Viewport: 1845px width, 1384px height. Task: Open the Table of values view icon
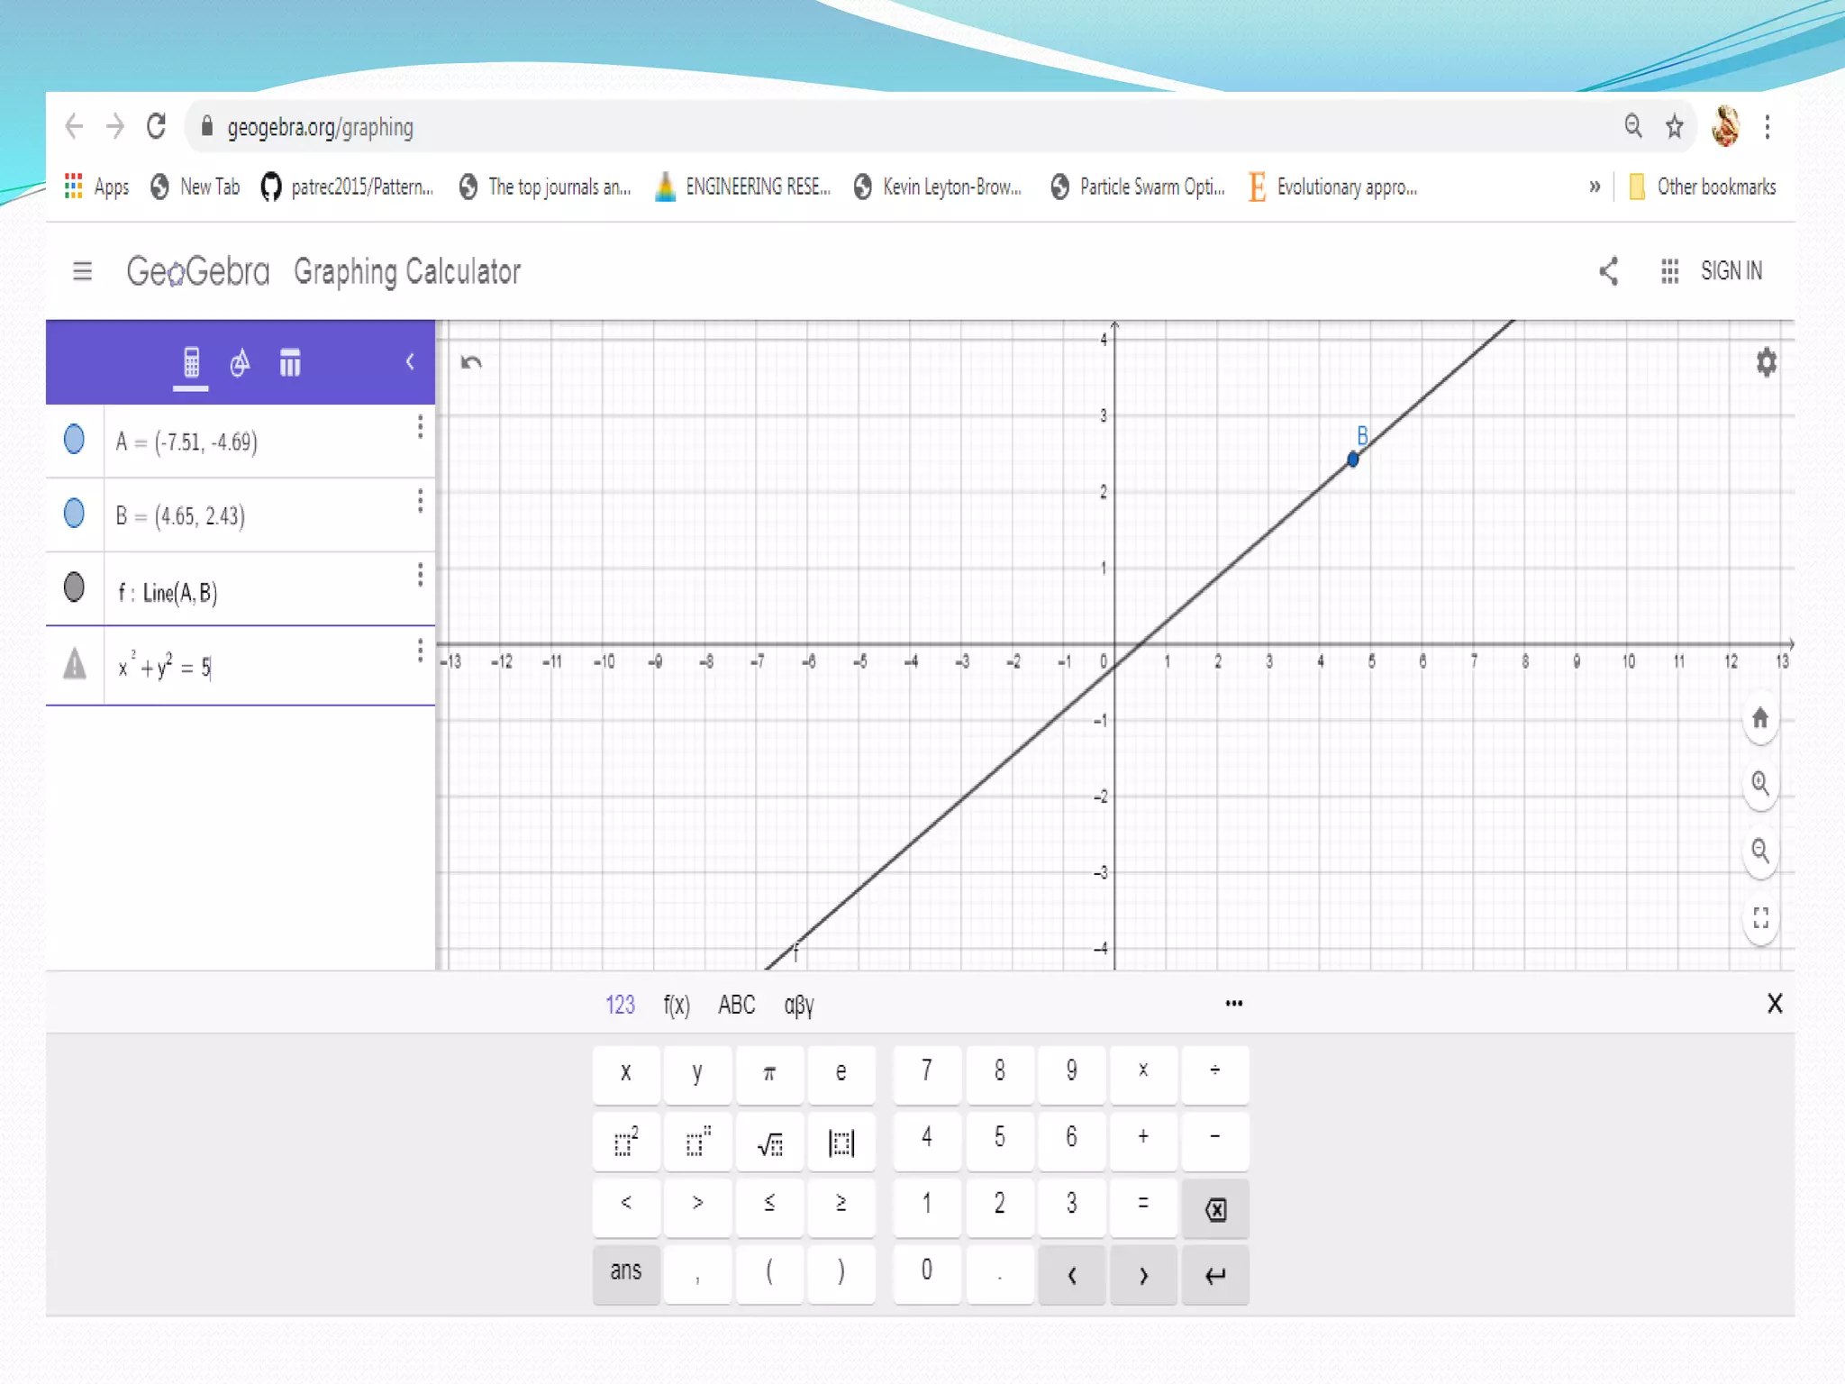tap(289, 363)
